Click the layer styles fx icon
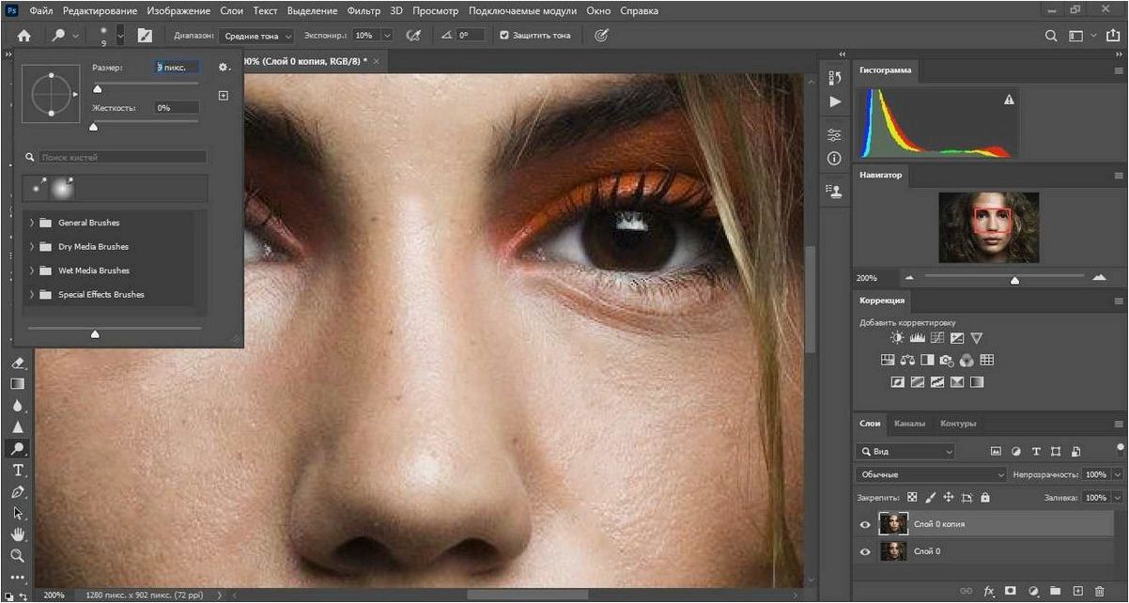This screenshot has width=1129, height=603. pos(989,591)
